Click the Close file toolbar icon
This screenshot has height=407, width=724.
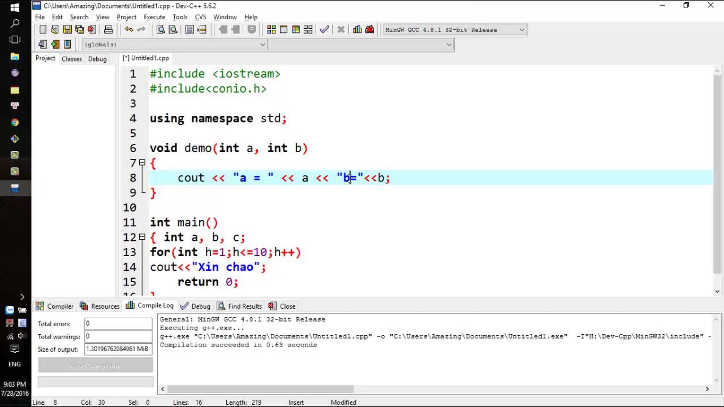[92, 30]
